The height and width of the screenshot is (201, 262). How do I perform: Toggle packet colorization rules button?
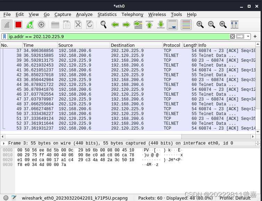pos(186,25)
